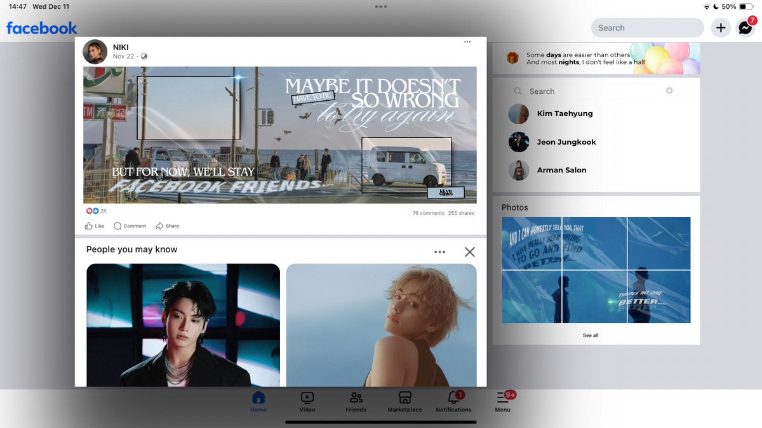Image resolution: width=762 pixels, height=428 pixels.
Task: Open blonde-haired suggested person card
Action: click(x=382, y=325)
